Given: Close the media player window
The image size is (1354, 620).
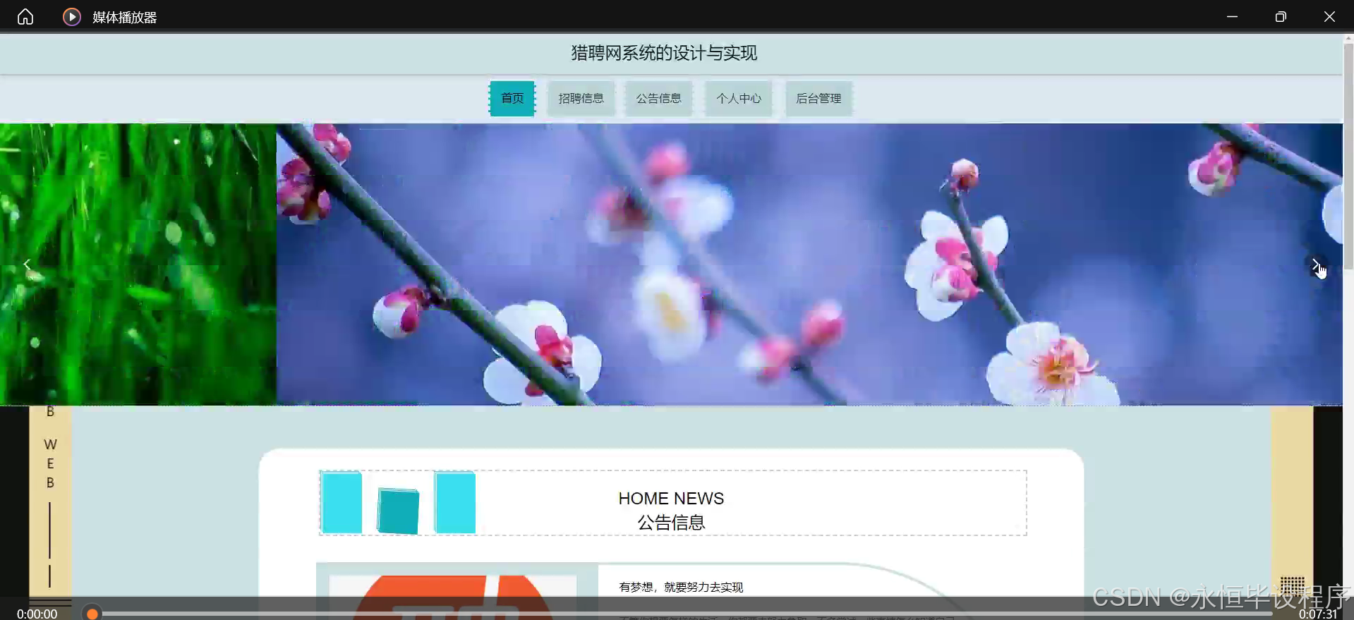Looking at the screenshot, I should click(x=1329, y=16).
